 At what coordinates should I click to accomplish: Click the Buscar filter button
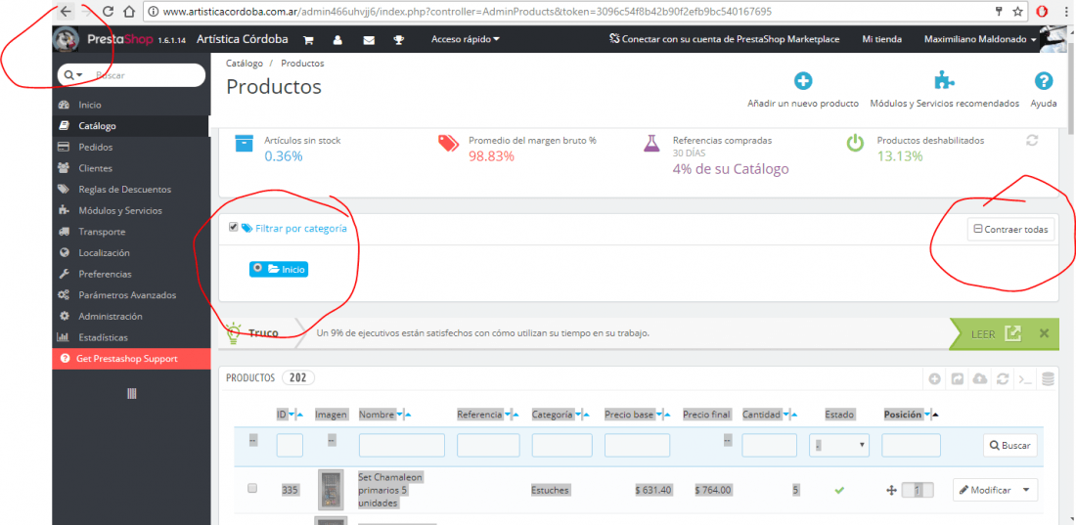click(x=1010, y=446)
